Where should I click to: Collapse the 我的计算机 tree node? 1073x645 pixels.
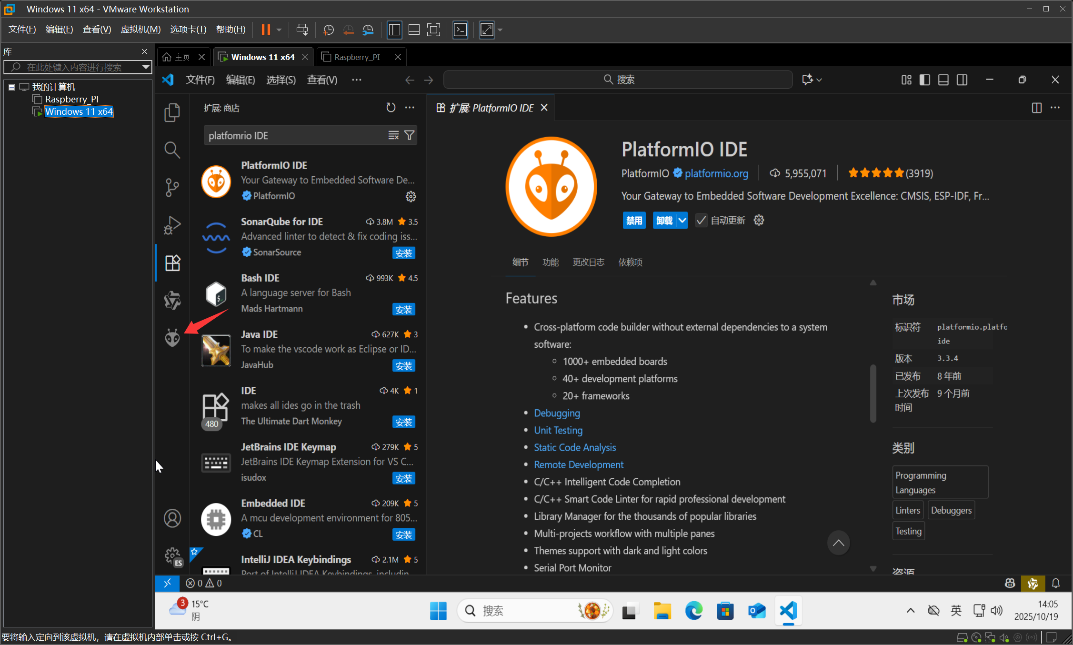pyautogui.click(x=11, y=87)
